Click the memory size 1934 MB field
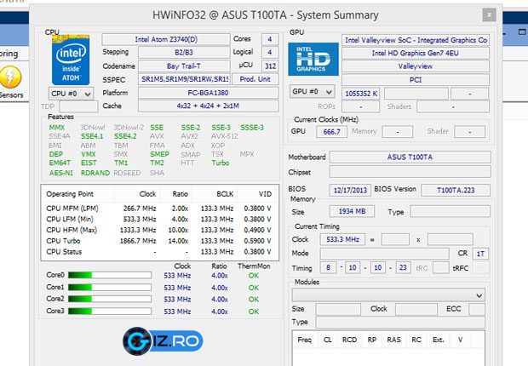This screenshot has height=366, width=528. point(352,211)
